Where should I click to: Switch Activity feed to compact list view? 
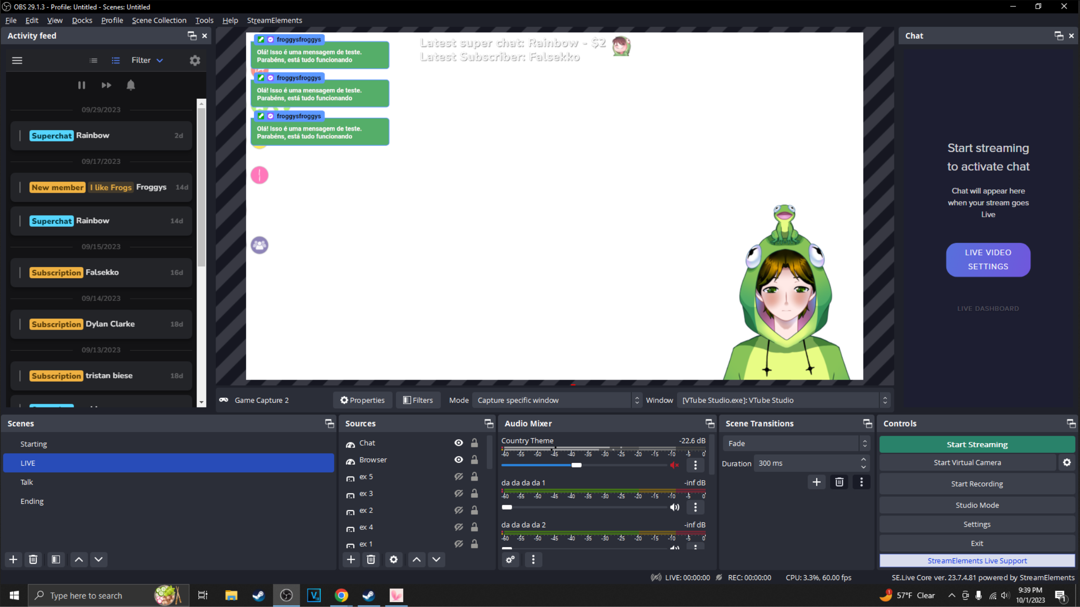pos(93,60)
